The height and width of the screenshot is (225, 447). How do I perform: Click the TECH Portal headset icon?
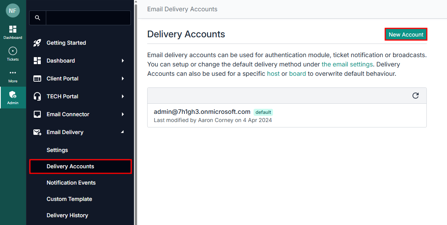click(x=37, y=96)
